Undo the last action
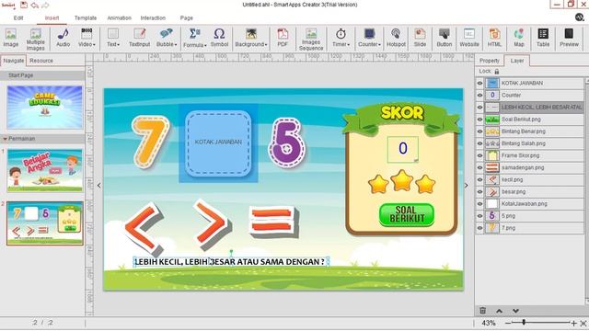This screenshot has width=589, height=331. 35,5
